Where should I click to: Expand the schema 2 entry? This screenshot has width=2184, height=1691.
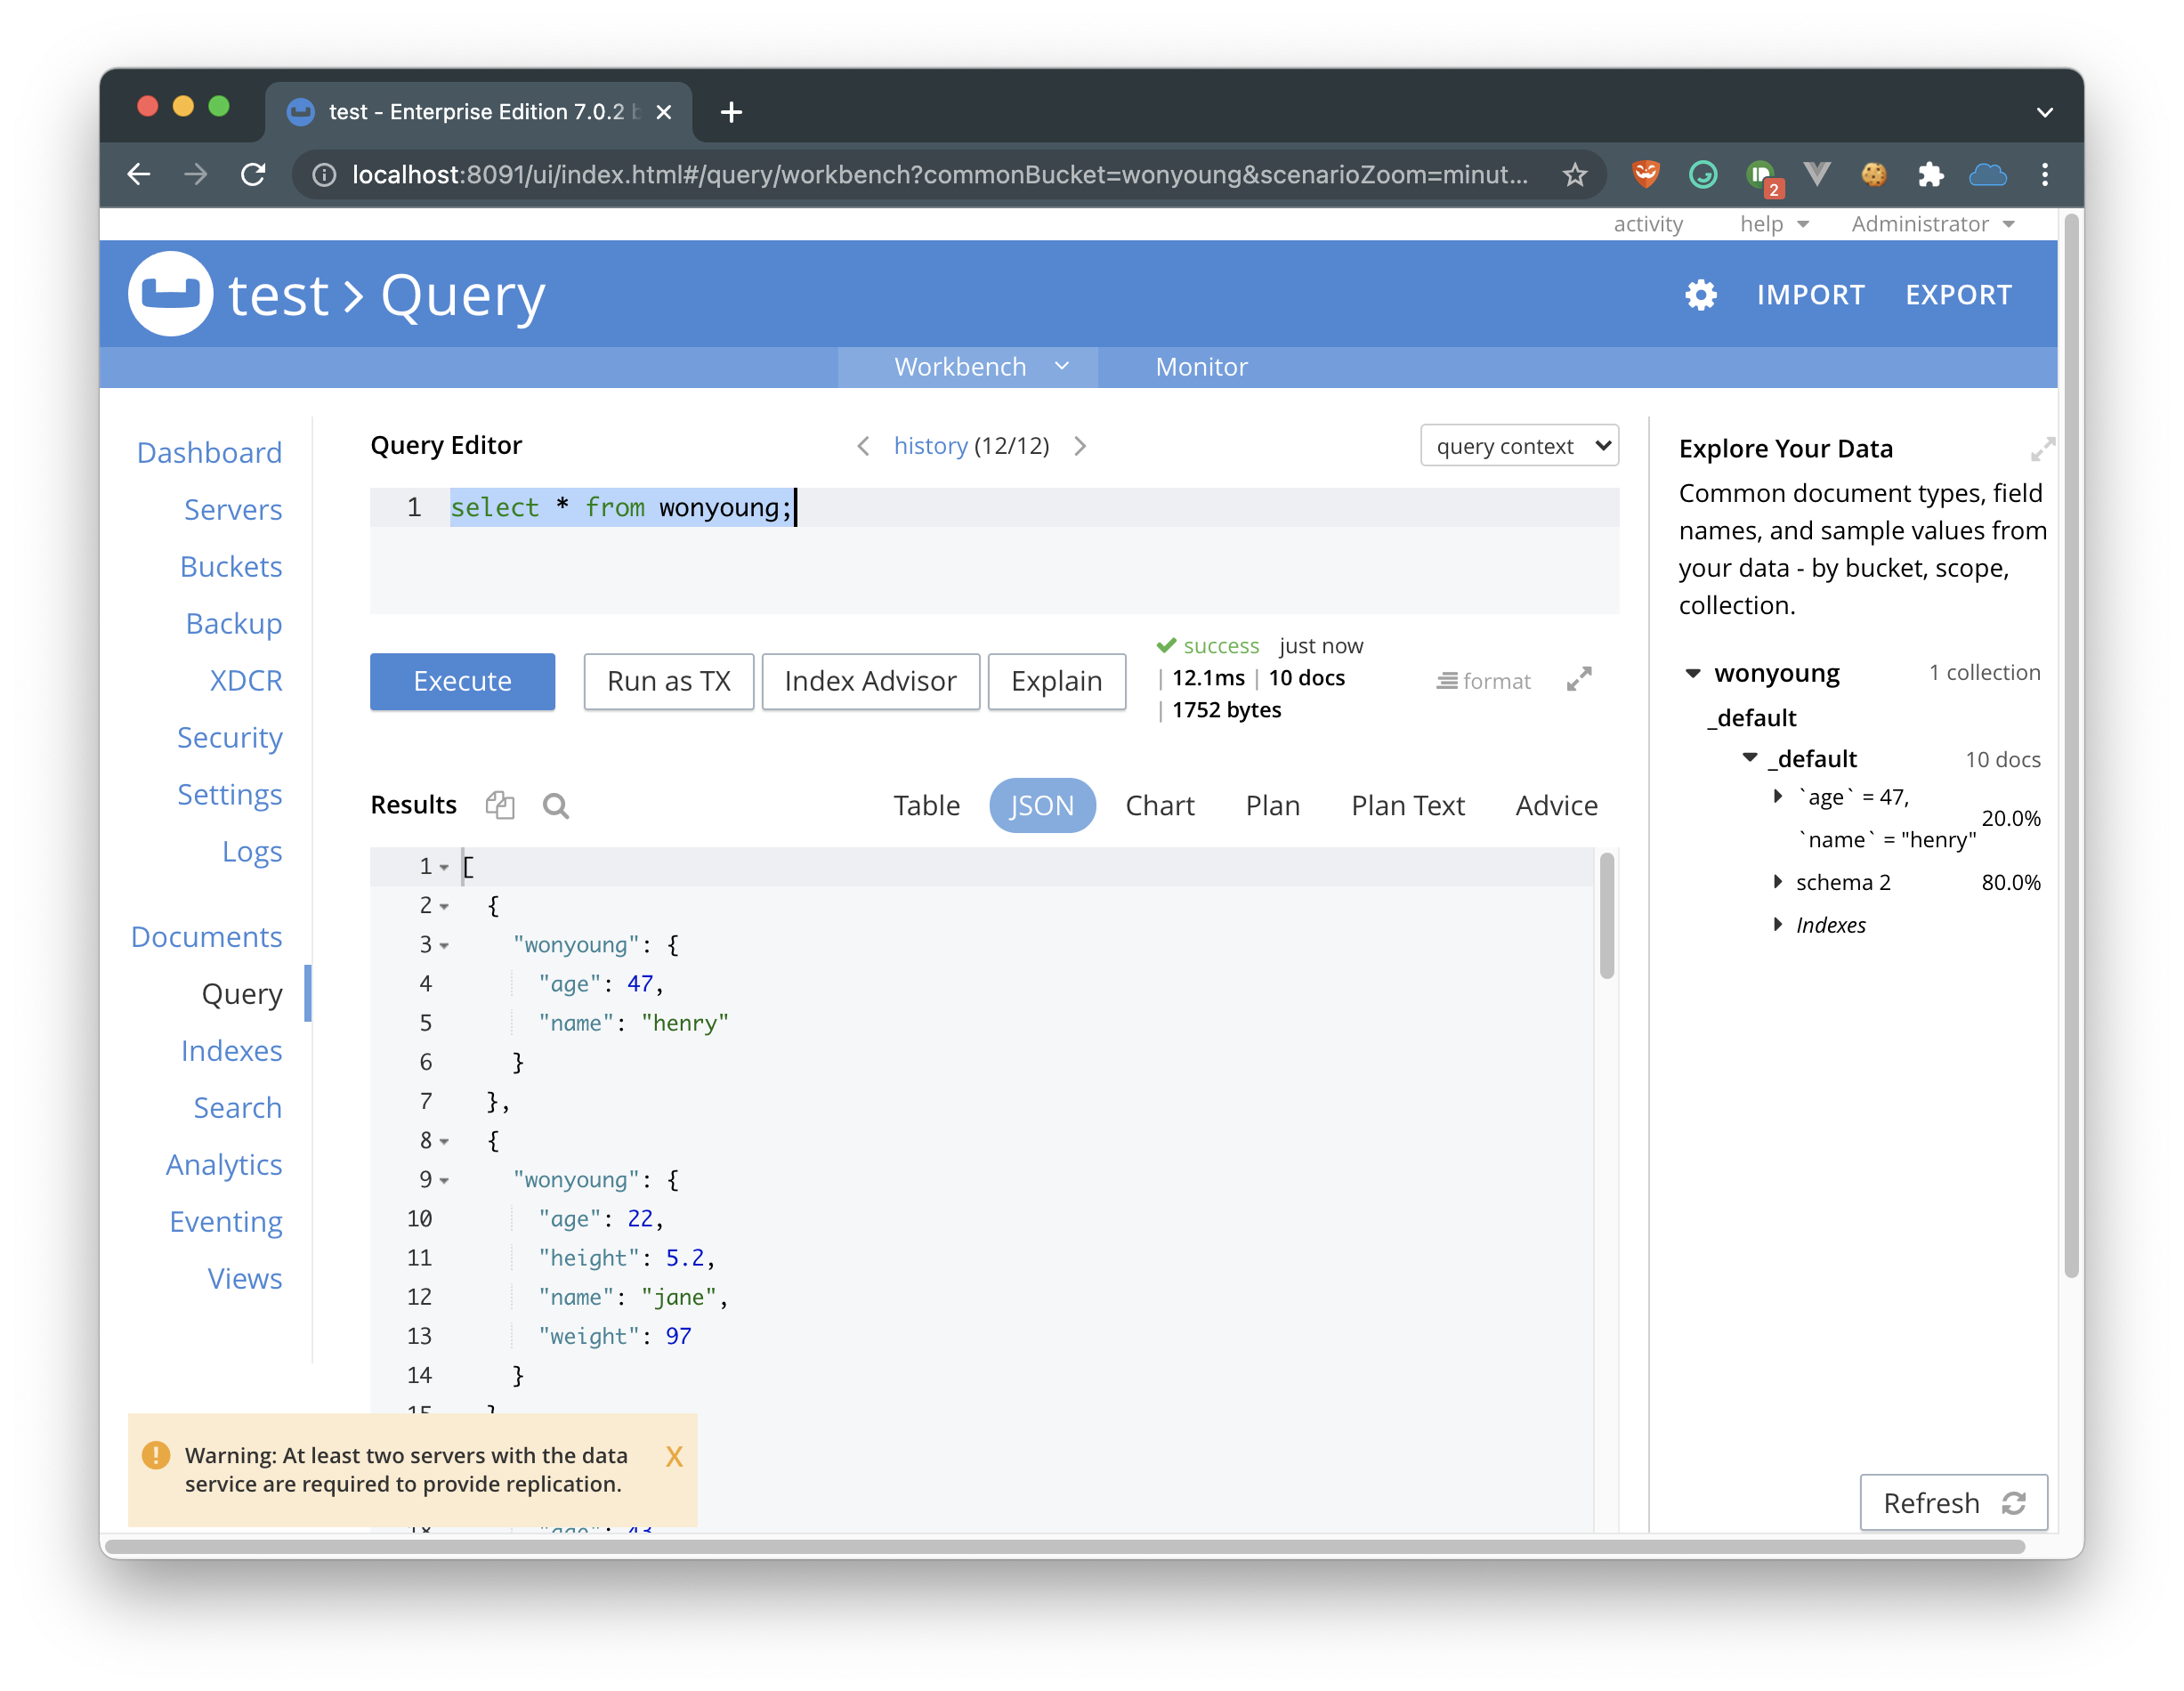tap(1777, 881)
